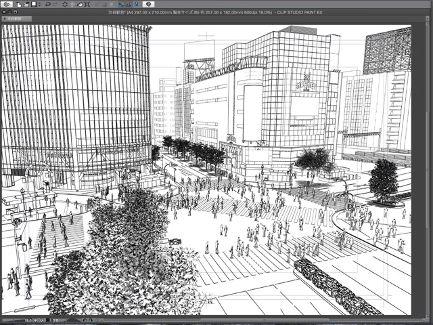Viewport: 433px width, 325px height.
Task: Redo the last undone action
Action: tap(55, 4)
